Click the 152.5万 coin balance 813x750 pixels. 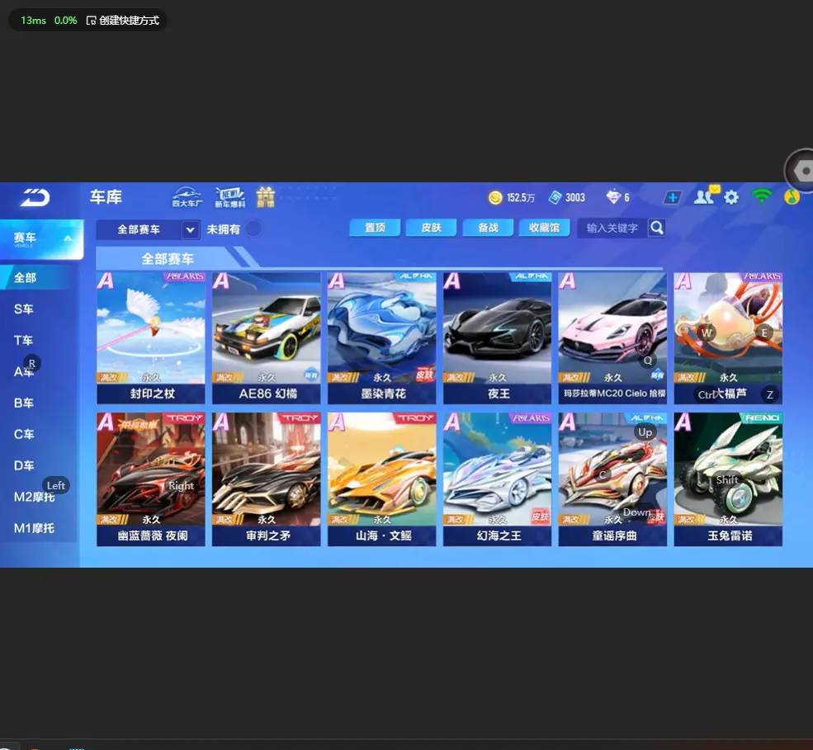tap(521, 197)
